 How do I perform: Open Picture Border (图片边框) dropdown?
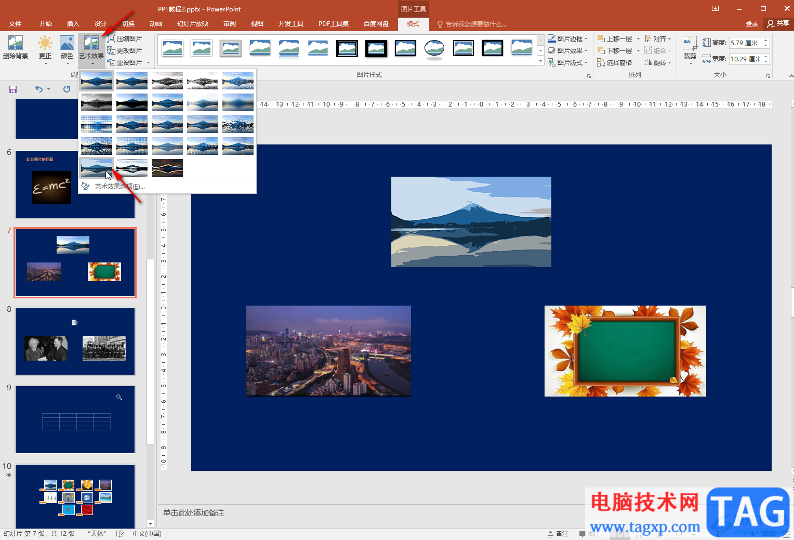[567, 39]
